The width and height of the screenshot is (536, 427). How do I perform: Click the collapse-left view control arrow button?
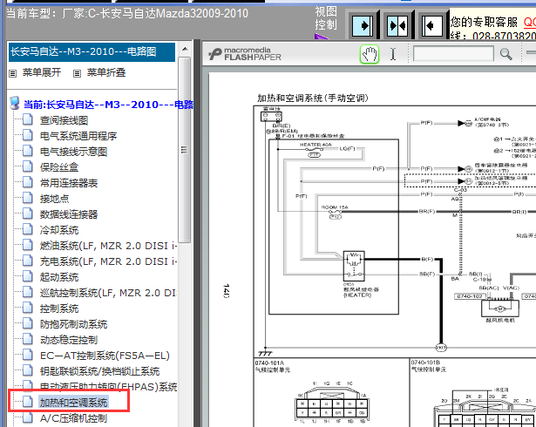tap(432, 25)
